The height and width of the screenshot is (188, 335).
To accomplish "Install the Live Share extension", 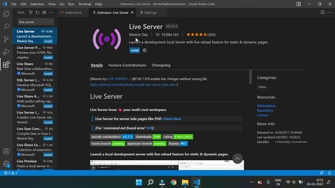I will [x=48, y=74].
